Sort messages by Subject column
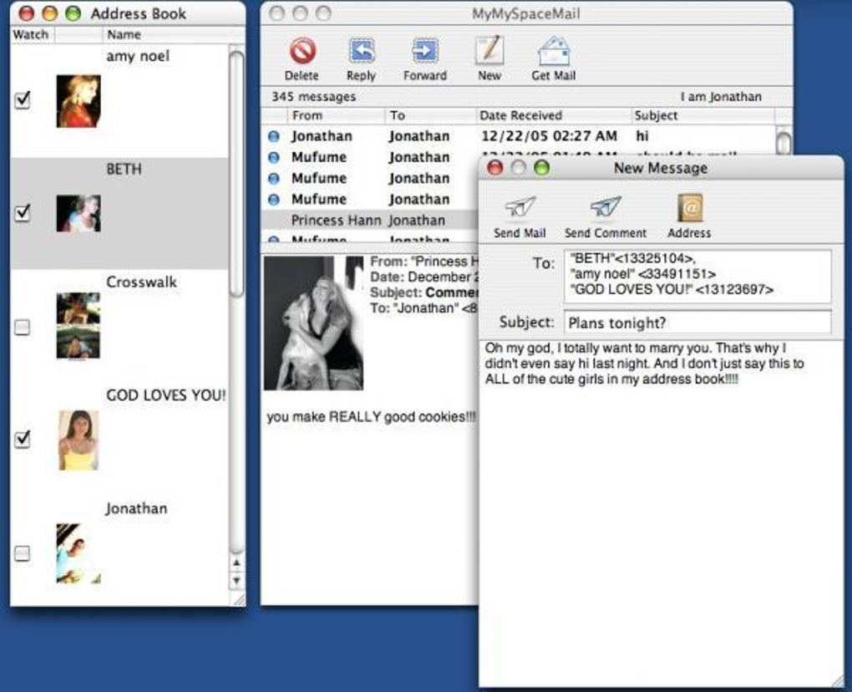The width and height of the screenshot is (852, 692). click(703, 115)
